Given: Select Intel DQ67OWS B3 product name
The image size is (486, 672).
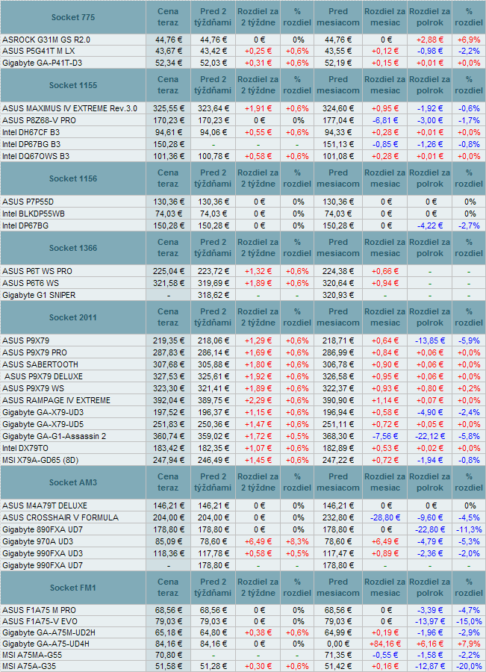Looking at the screenshot, I should (x=36, y=157).
